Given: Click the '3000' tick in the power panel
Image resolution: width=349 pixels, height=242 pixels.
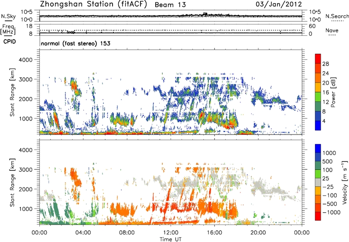Looking at the screenshot, I should point(25,80).
